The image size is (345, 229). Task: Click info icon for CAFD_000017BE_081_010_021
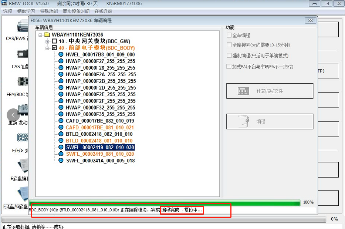(61, 127)
